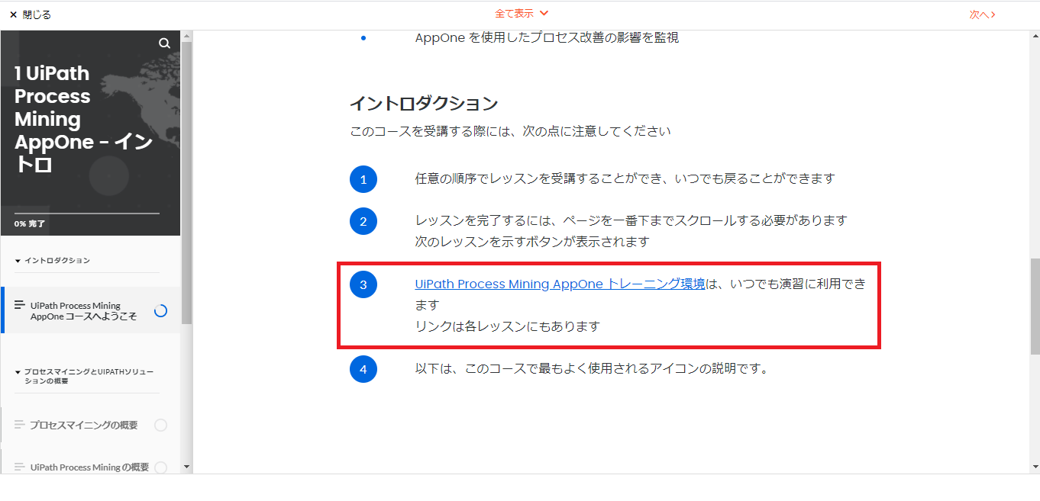Click the 0% 完了 progress bar
The height and width of the screenshot is (501, 1040).
pos(87,214)
